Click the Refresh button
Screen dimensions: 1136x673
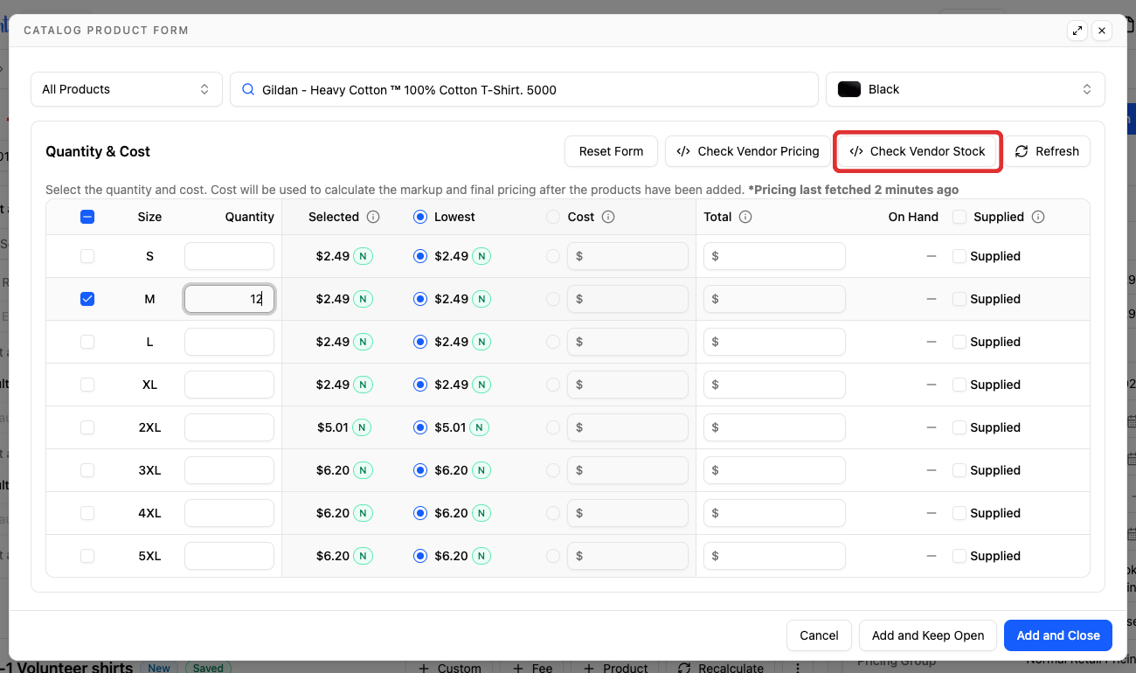(x=1047, y=151)
